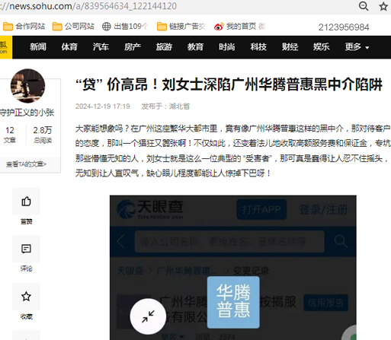The height and width of the screenshot is (340, 391).
Task: Click the 打开APP button in the image
Action: [x=261, y=209]
